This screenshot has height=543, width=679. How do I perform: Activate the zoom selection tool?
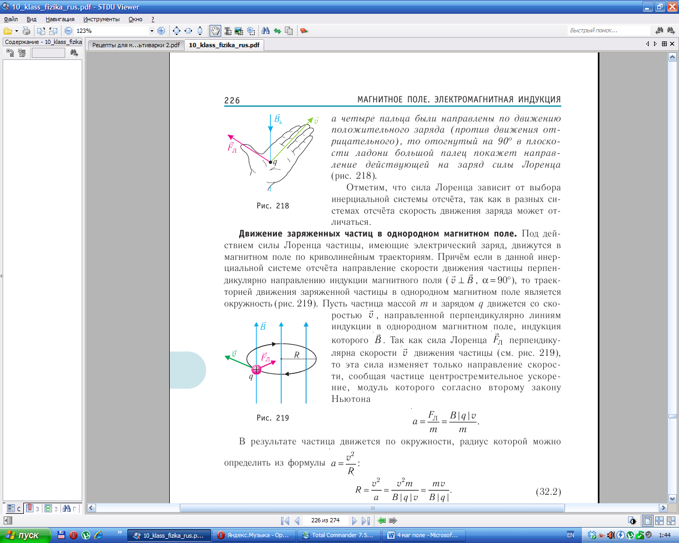click(x=250, y=31)
